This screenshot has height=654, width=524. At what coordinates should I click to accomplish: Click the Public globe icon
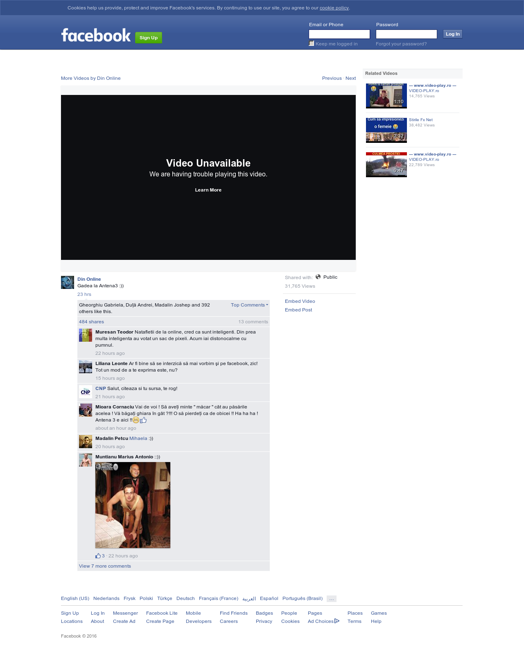[x=318, y=277]
